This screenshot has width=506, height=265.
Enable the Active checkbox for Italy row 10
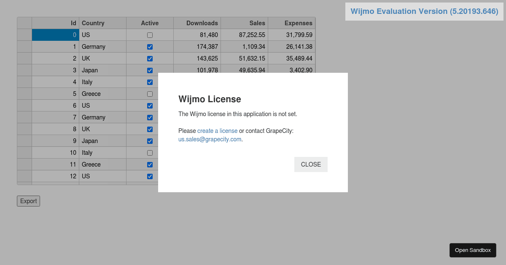(x=150, y=153)
